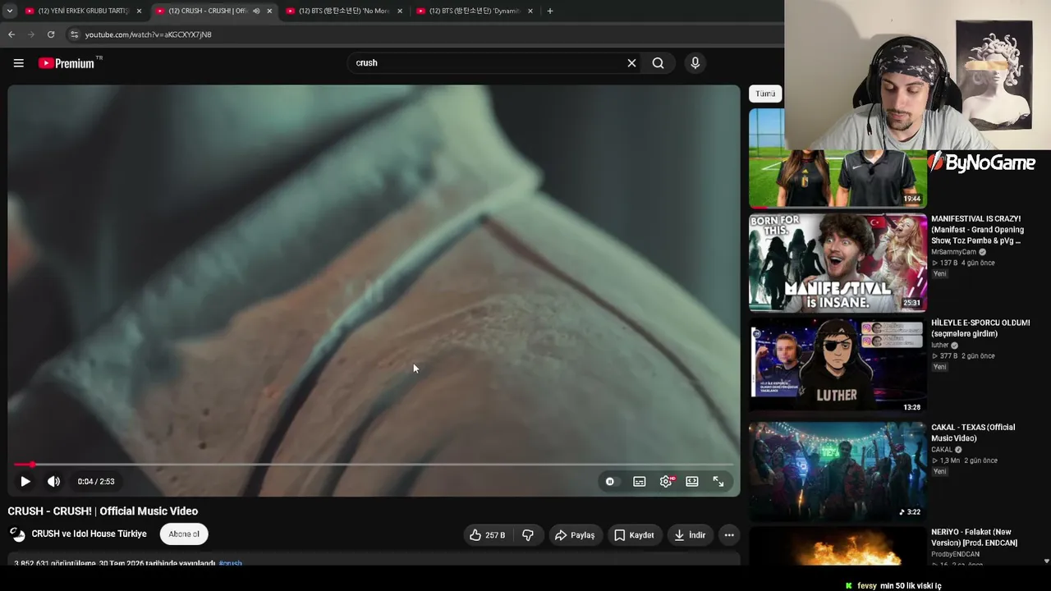Visit the MrSammyCam channel name
Image resolution: width=1051 pixels, height=591 pixels.
pos(954,252)
